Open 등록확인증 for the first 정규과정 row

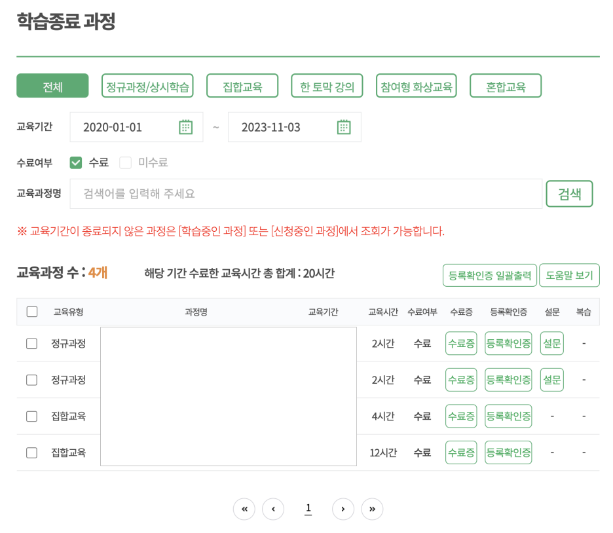[508, 344]
